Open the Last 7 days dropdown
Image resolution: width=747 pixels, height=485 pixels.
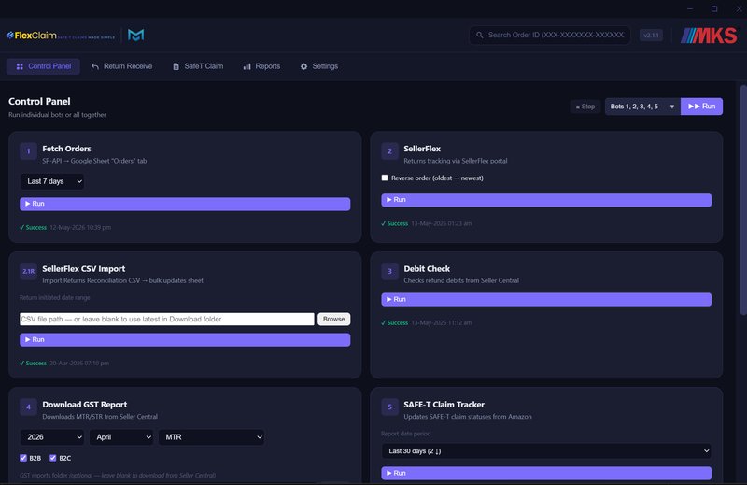click(x=52, y=181)
